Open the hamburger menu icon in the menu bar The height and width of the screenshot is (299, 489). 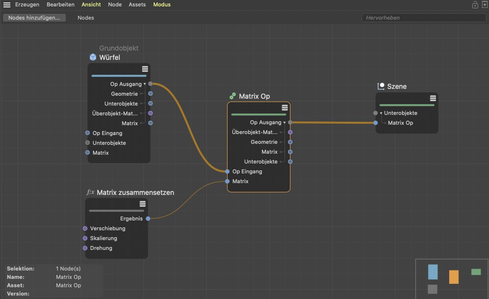click(x=7, y=4)
